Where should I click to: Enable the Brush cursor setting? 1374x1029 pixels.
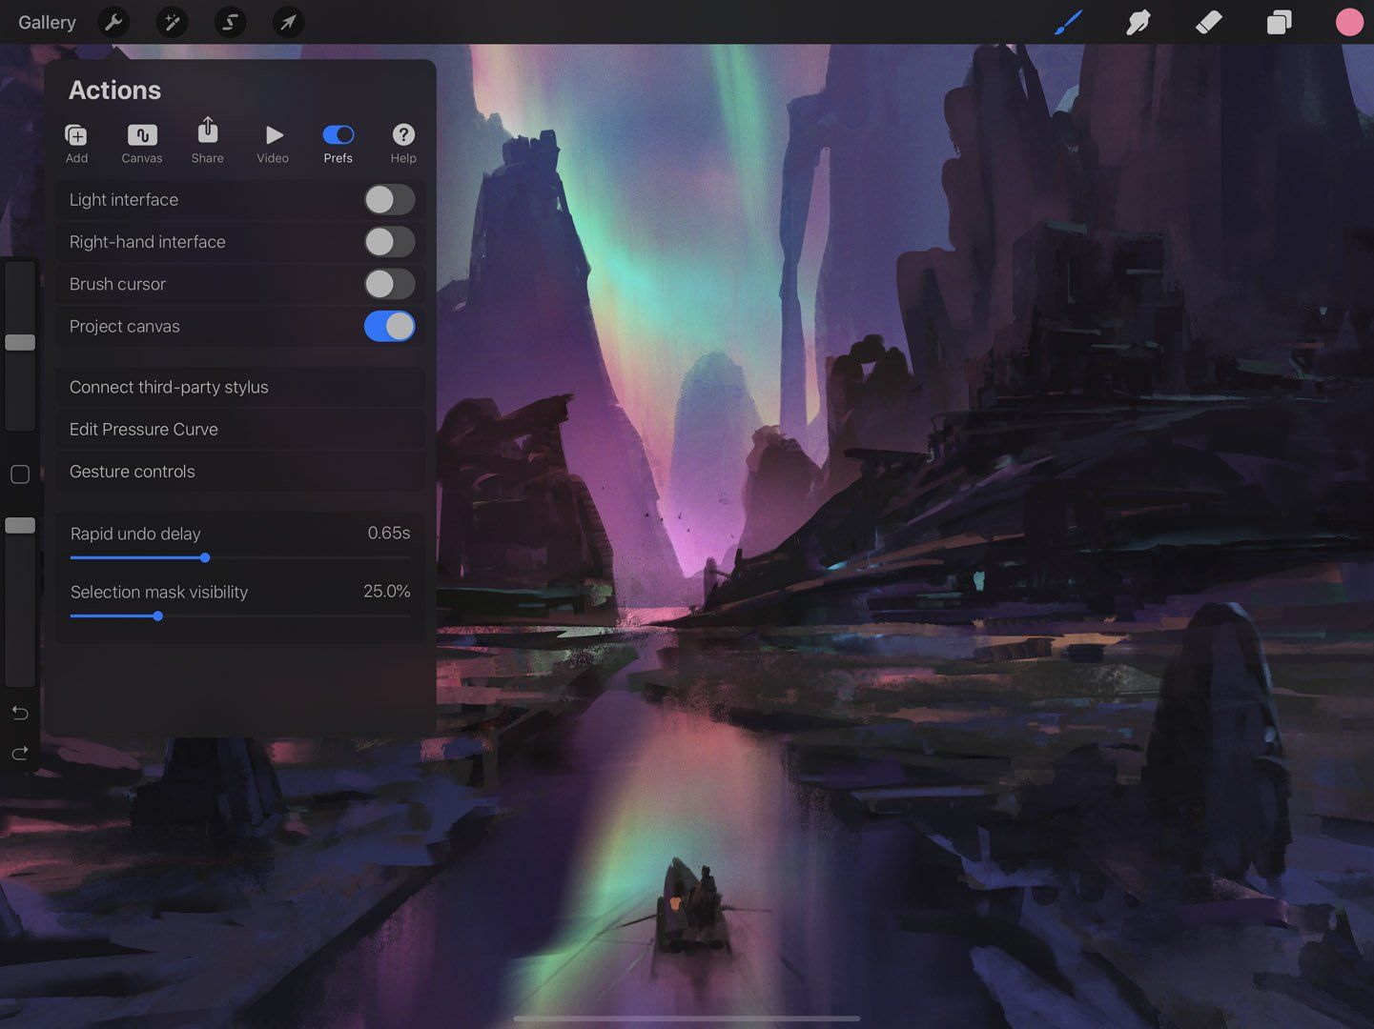[x=389, y=284]
